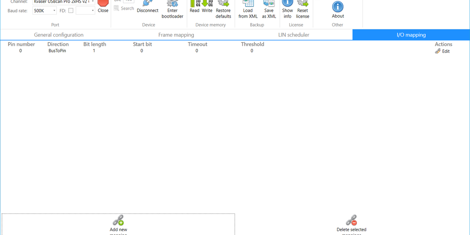Viewport: 470px width, 235px height.
Task: Click the Save as XML icon
Action: (269, 8)
